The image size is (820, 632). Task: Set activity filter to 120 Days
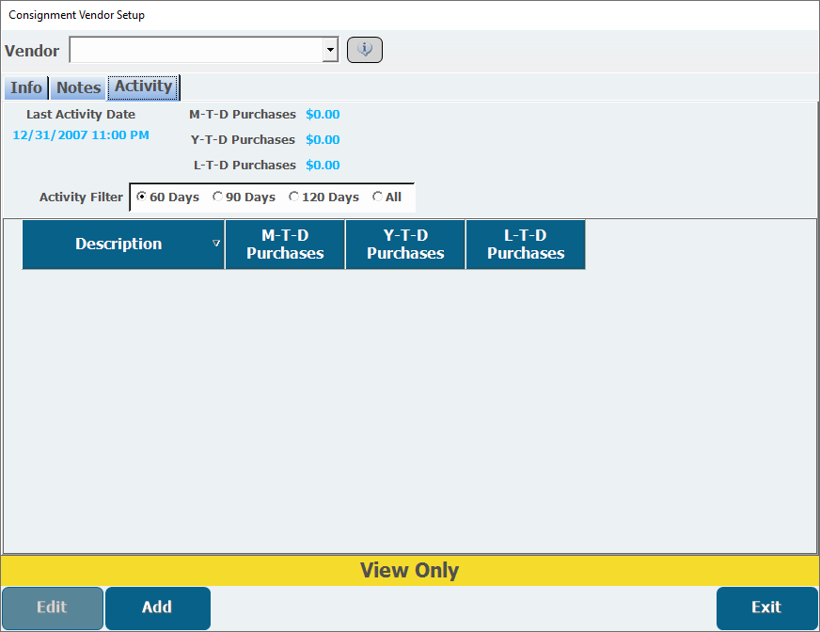pos(294,197)
